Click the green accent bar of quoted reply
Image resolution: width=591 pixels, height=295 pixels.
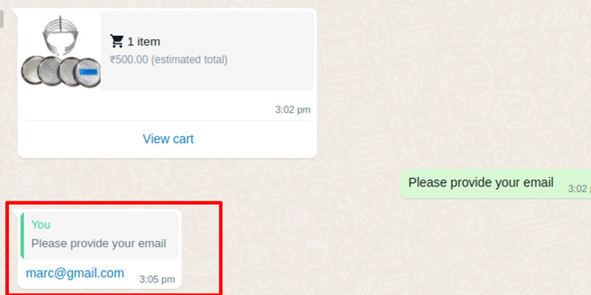[22, 235]
